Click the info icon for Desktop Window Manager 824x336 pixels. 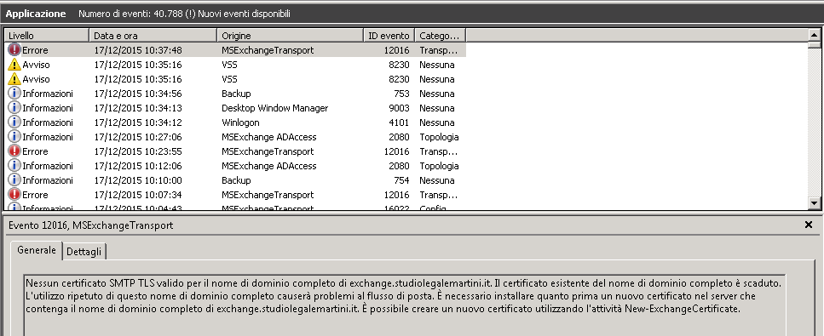(x=14, y=108)
